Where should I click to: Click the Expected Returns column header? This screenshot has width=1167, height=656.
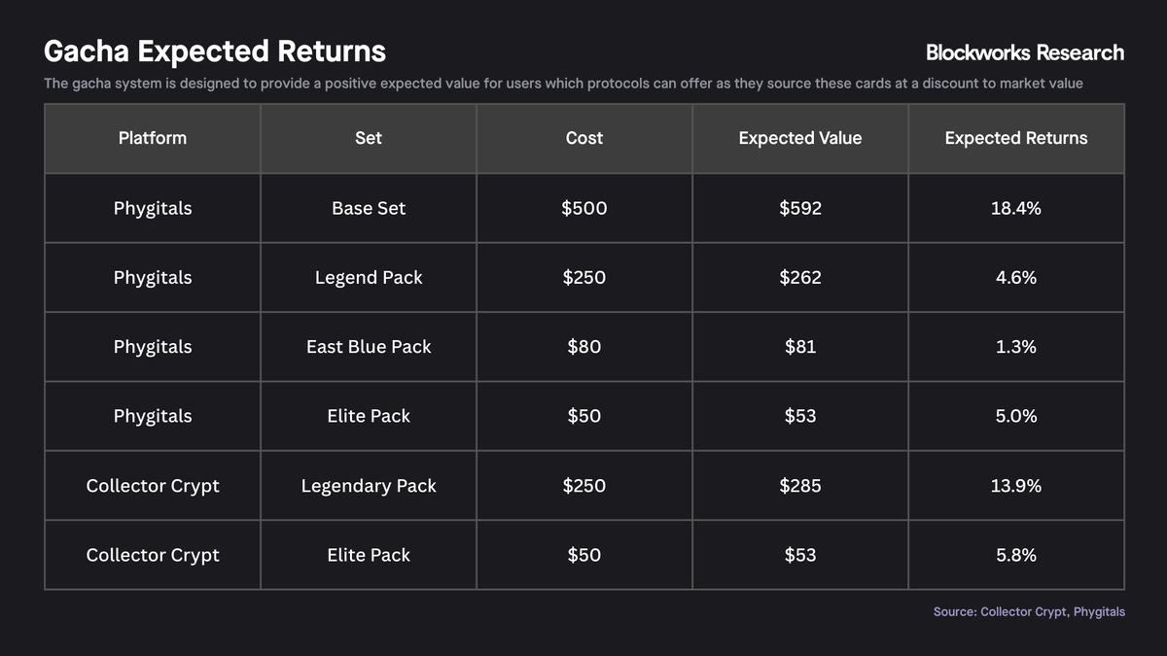pyautogui.click(x=1016, y=138)
